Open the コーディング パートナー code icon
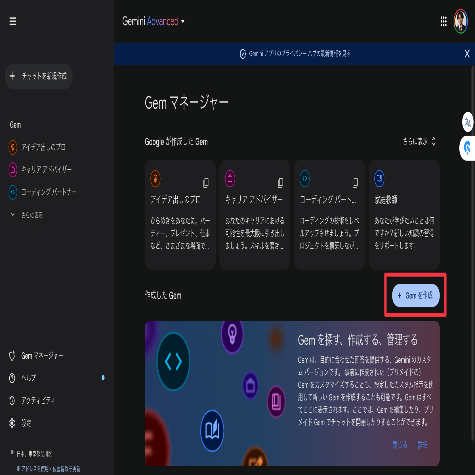 point(12,192)
